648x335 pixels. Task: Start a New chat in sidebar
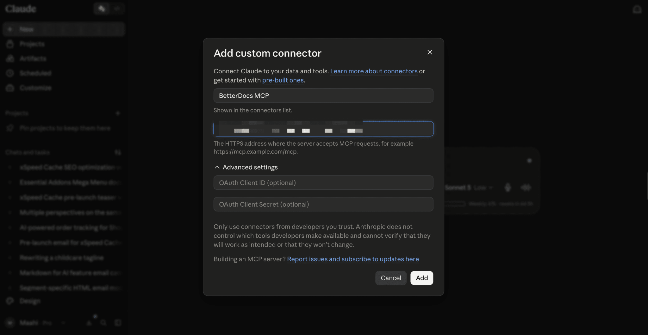click(64, 29)
